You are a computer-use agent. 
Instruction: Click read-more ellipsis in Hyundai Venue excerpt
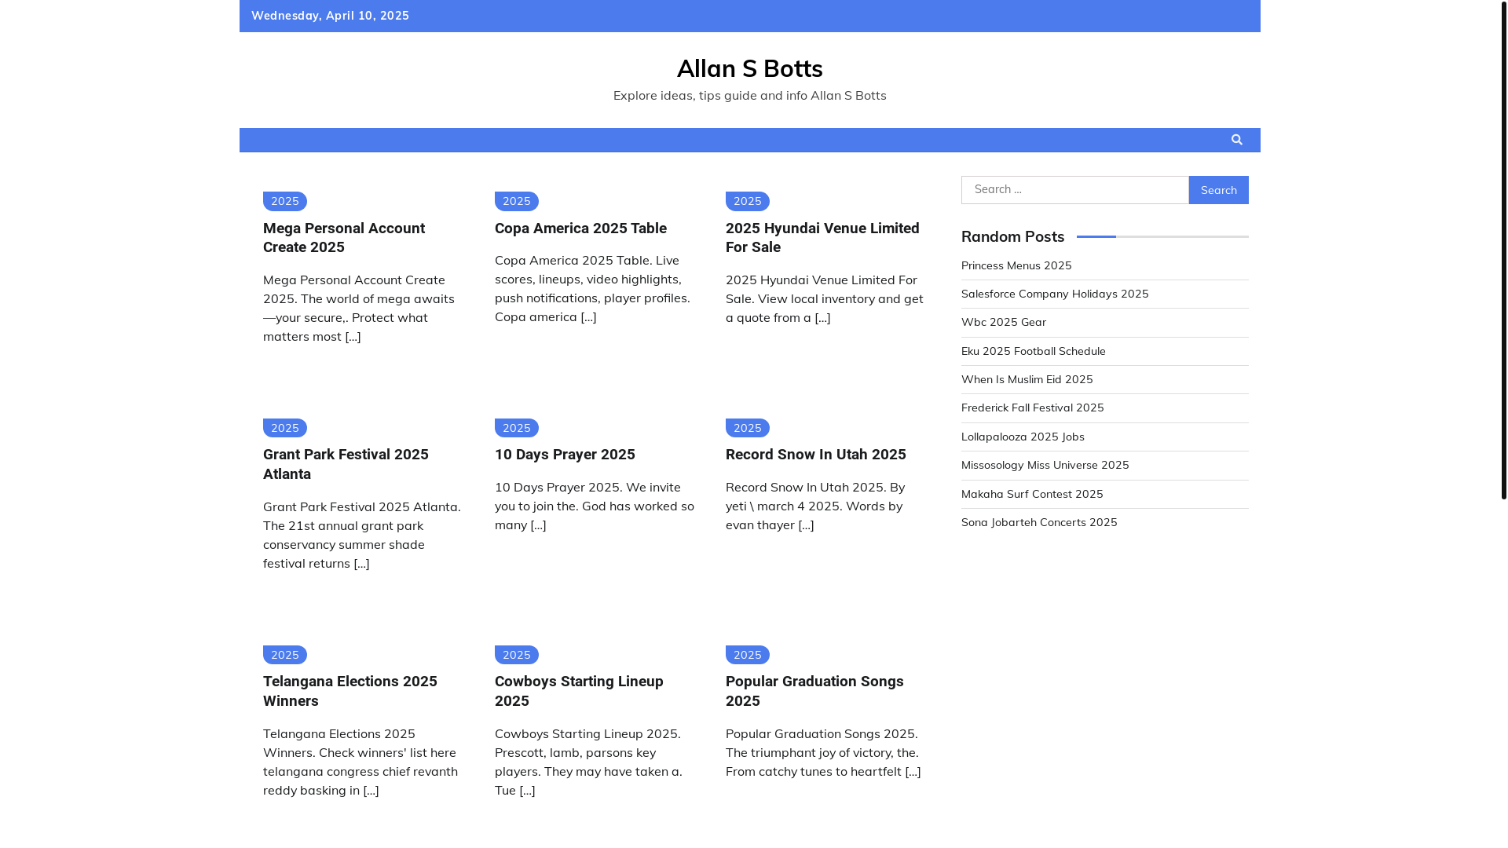[822, 317]
